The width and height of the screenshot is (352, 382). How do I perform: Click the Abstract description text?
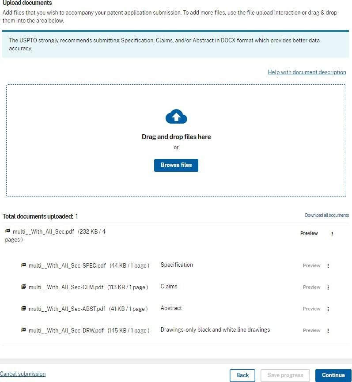tap(171, 308)
